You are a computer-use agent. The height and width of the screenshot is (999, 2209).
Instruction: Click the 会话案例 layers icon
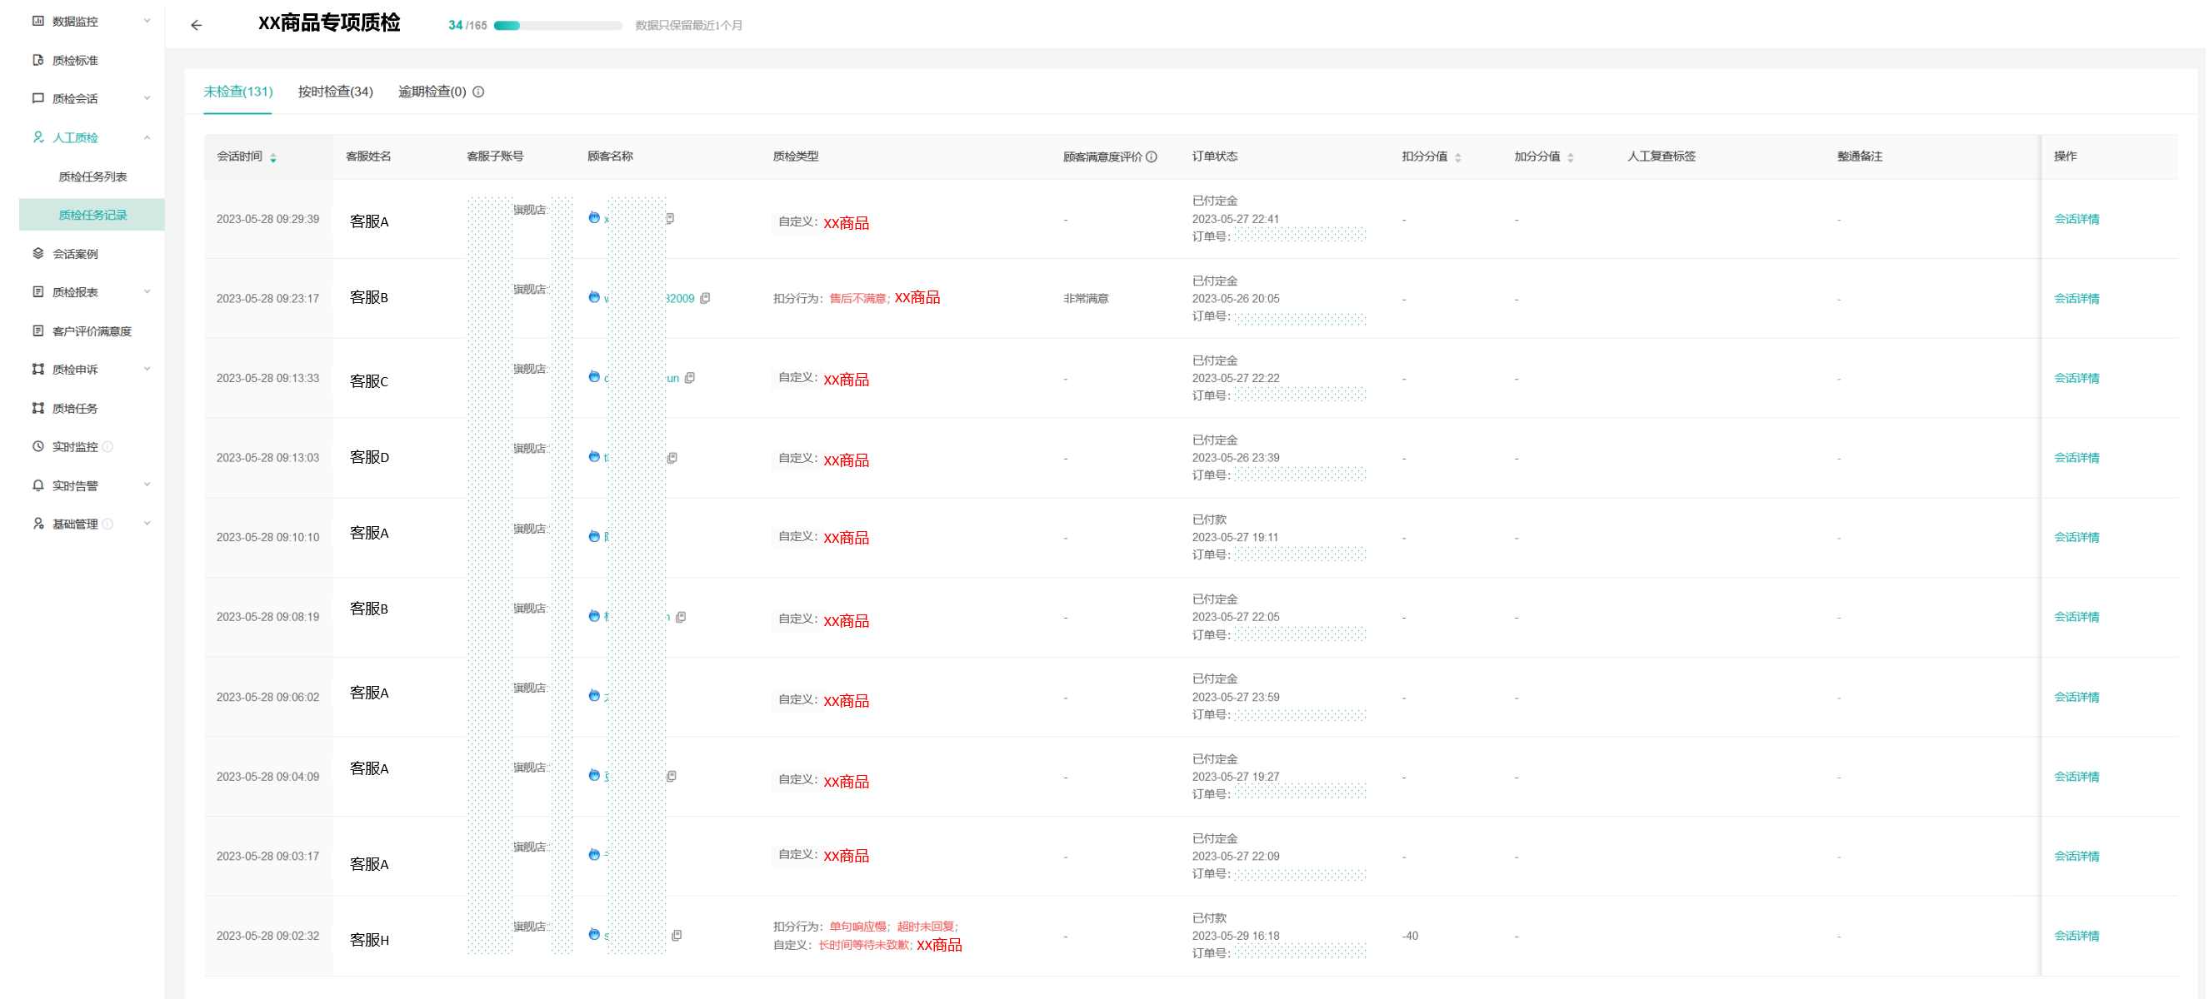(37, 254)
